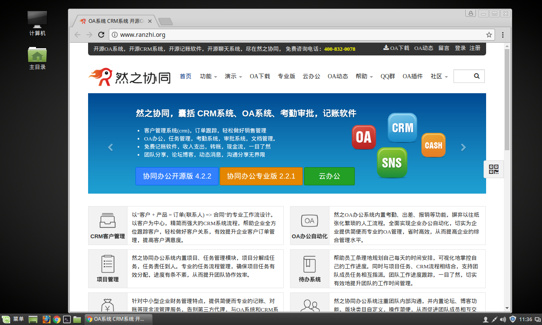542x325 pixels.
Task: Open the 菜单 start menu in taskbar
Action: pos(13,319)
